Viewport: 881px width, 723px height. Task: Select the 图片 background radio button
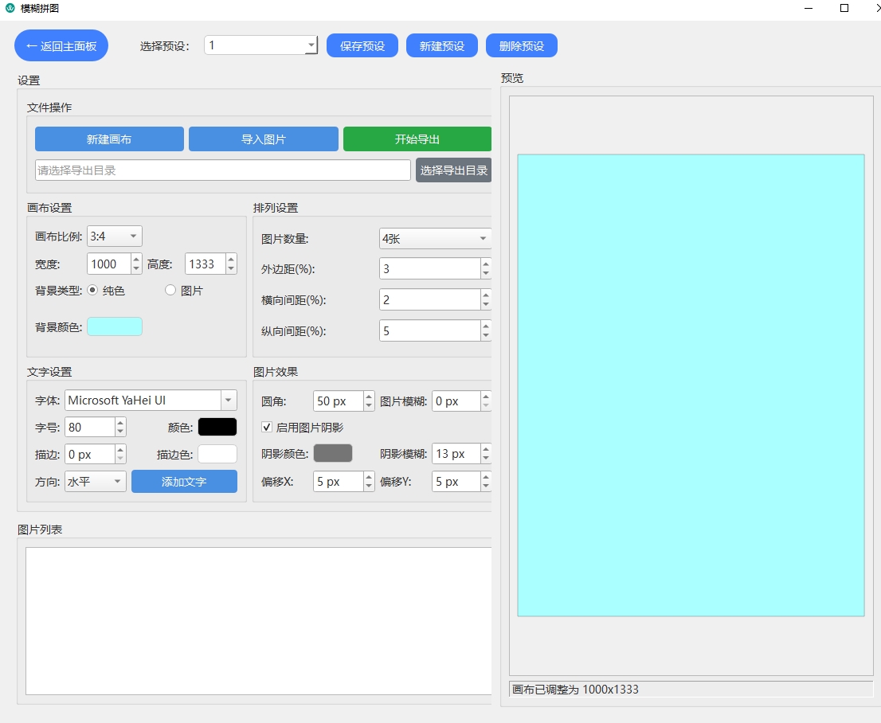170,290
